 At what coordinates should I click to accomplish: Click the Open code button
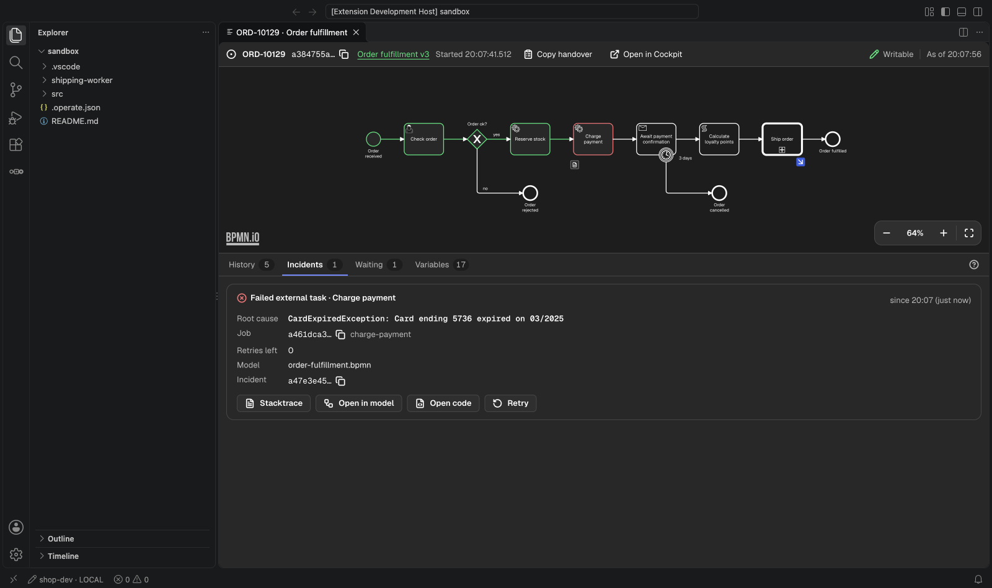[443, 403]
